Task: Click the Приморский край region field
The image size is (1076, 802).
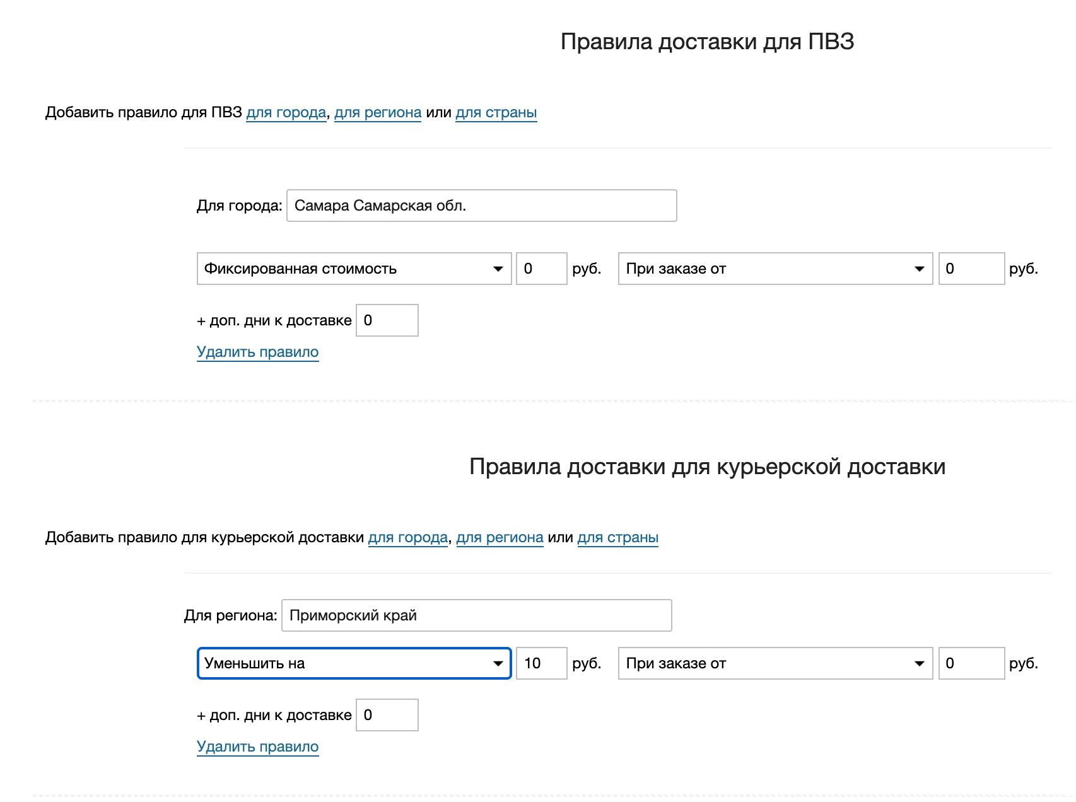Action: coord(476,616)
